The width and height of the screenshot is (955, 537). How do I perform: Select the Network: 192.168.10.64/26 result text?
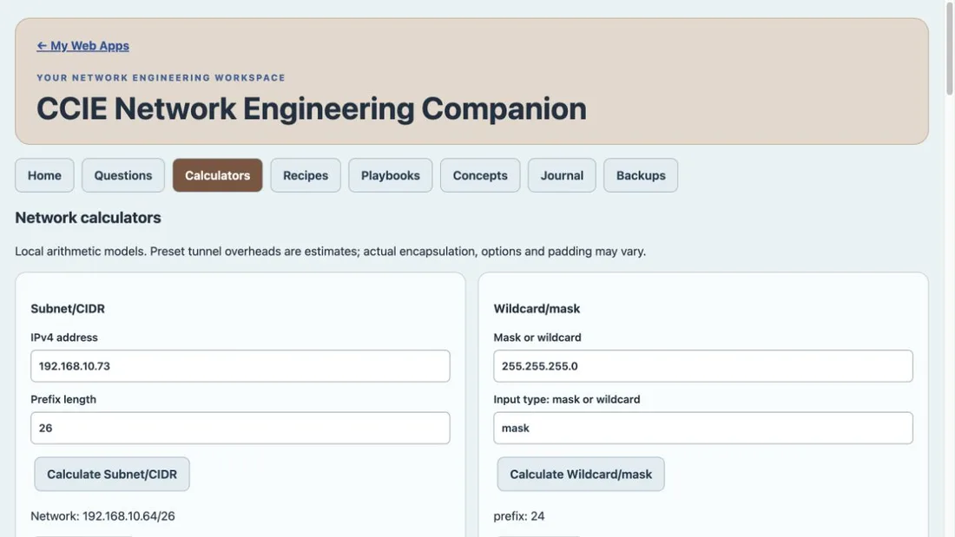103,516
